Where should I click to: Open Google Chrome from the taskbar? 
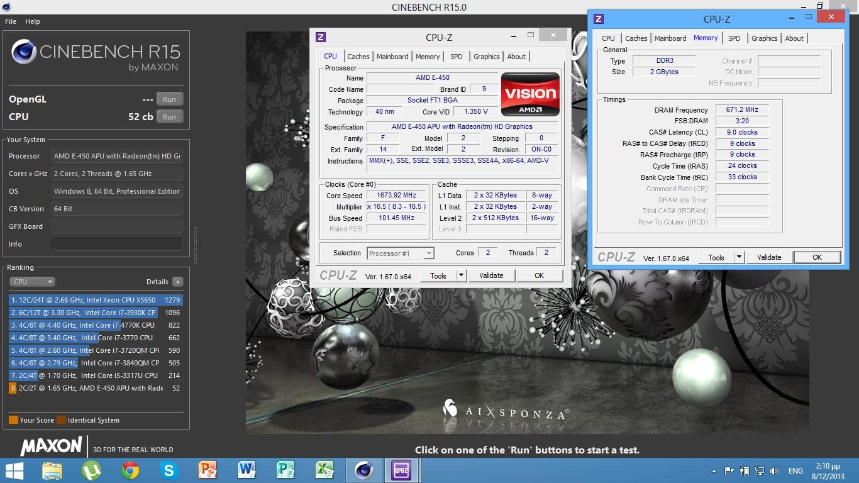coord(130,470)
